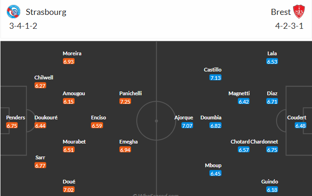Image resolution: width=312 pixels, height=196 pixels.
Task: Click Mboup's 6.45 rating badge
Action: coord(215,173)
